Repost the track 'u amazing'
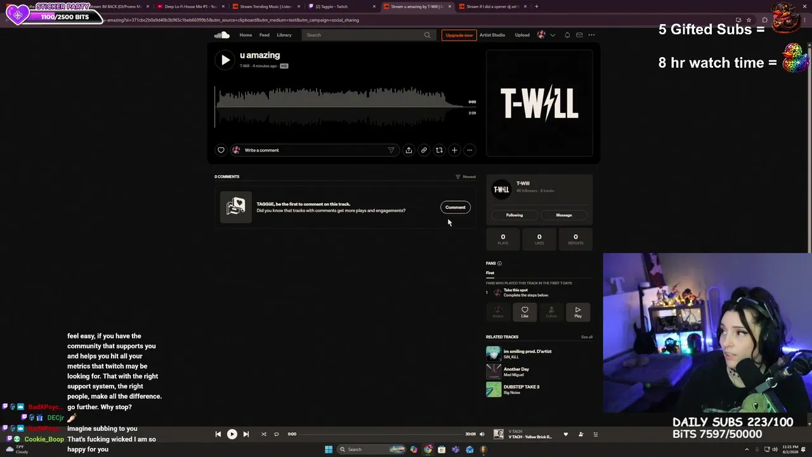Image resolution: width=812 pixels, height=457 pixels. pos(439,150)
